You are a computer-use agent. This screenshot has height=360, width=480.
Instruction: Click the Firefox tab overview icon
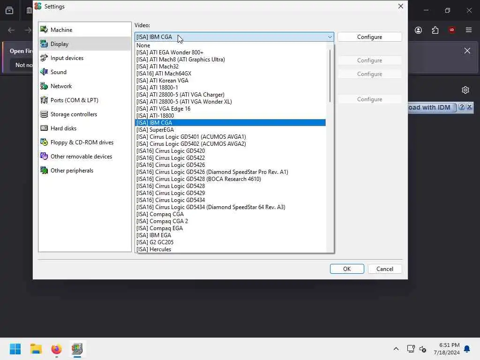9,10
